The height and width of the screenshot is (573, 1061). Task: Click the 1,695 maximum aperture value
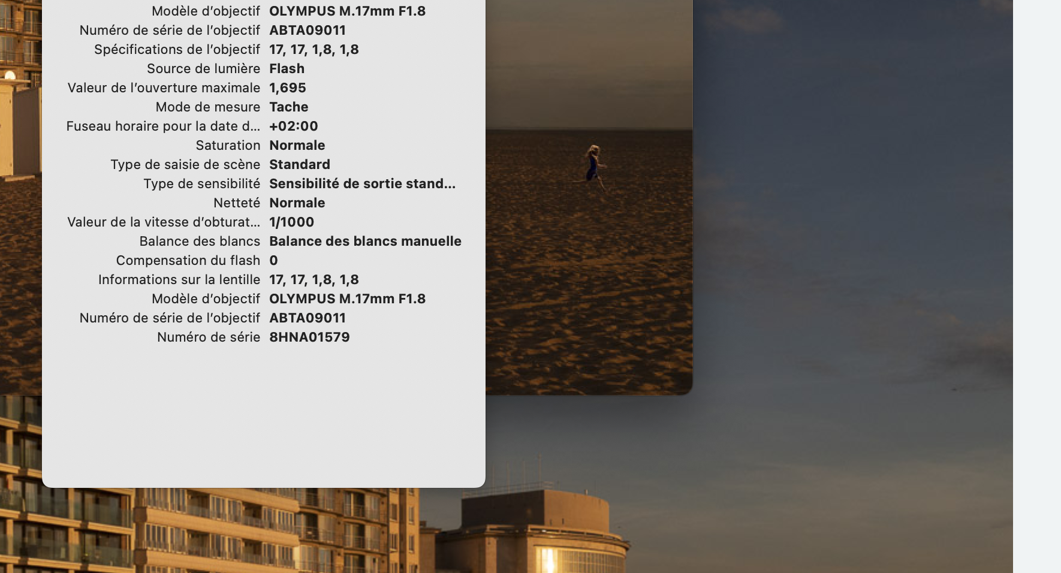288,88
